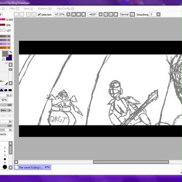
Task: Open the Filter menu
Action: pos(14,9)
